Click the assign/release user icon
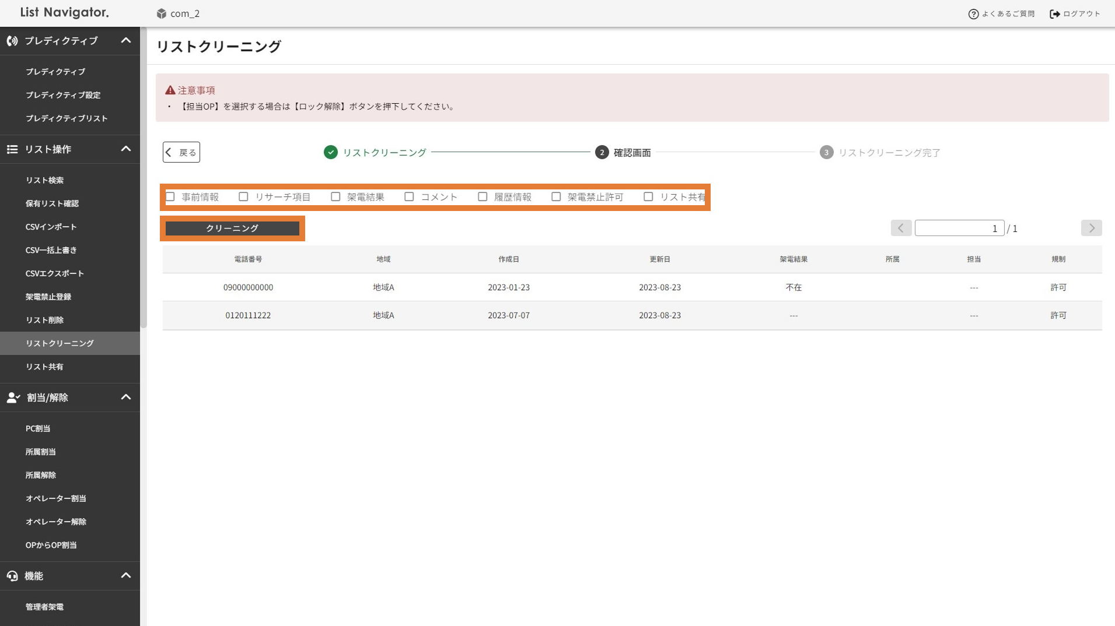The image size is (1115, 626). click(x=13, y=398)
